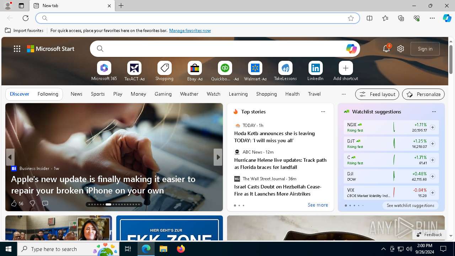The height and width of the screenshot is (256, 455).
Task: Go to next carousel story arrow
Action: [218, 157]
